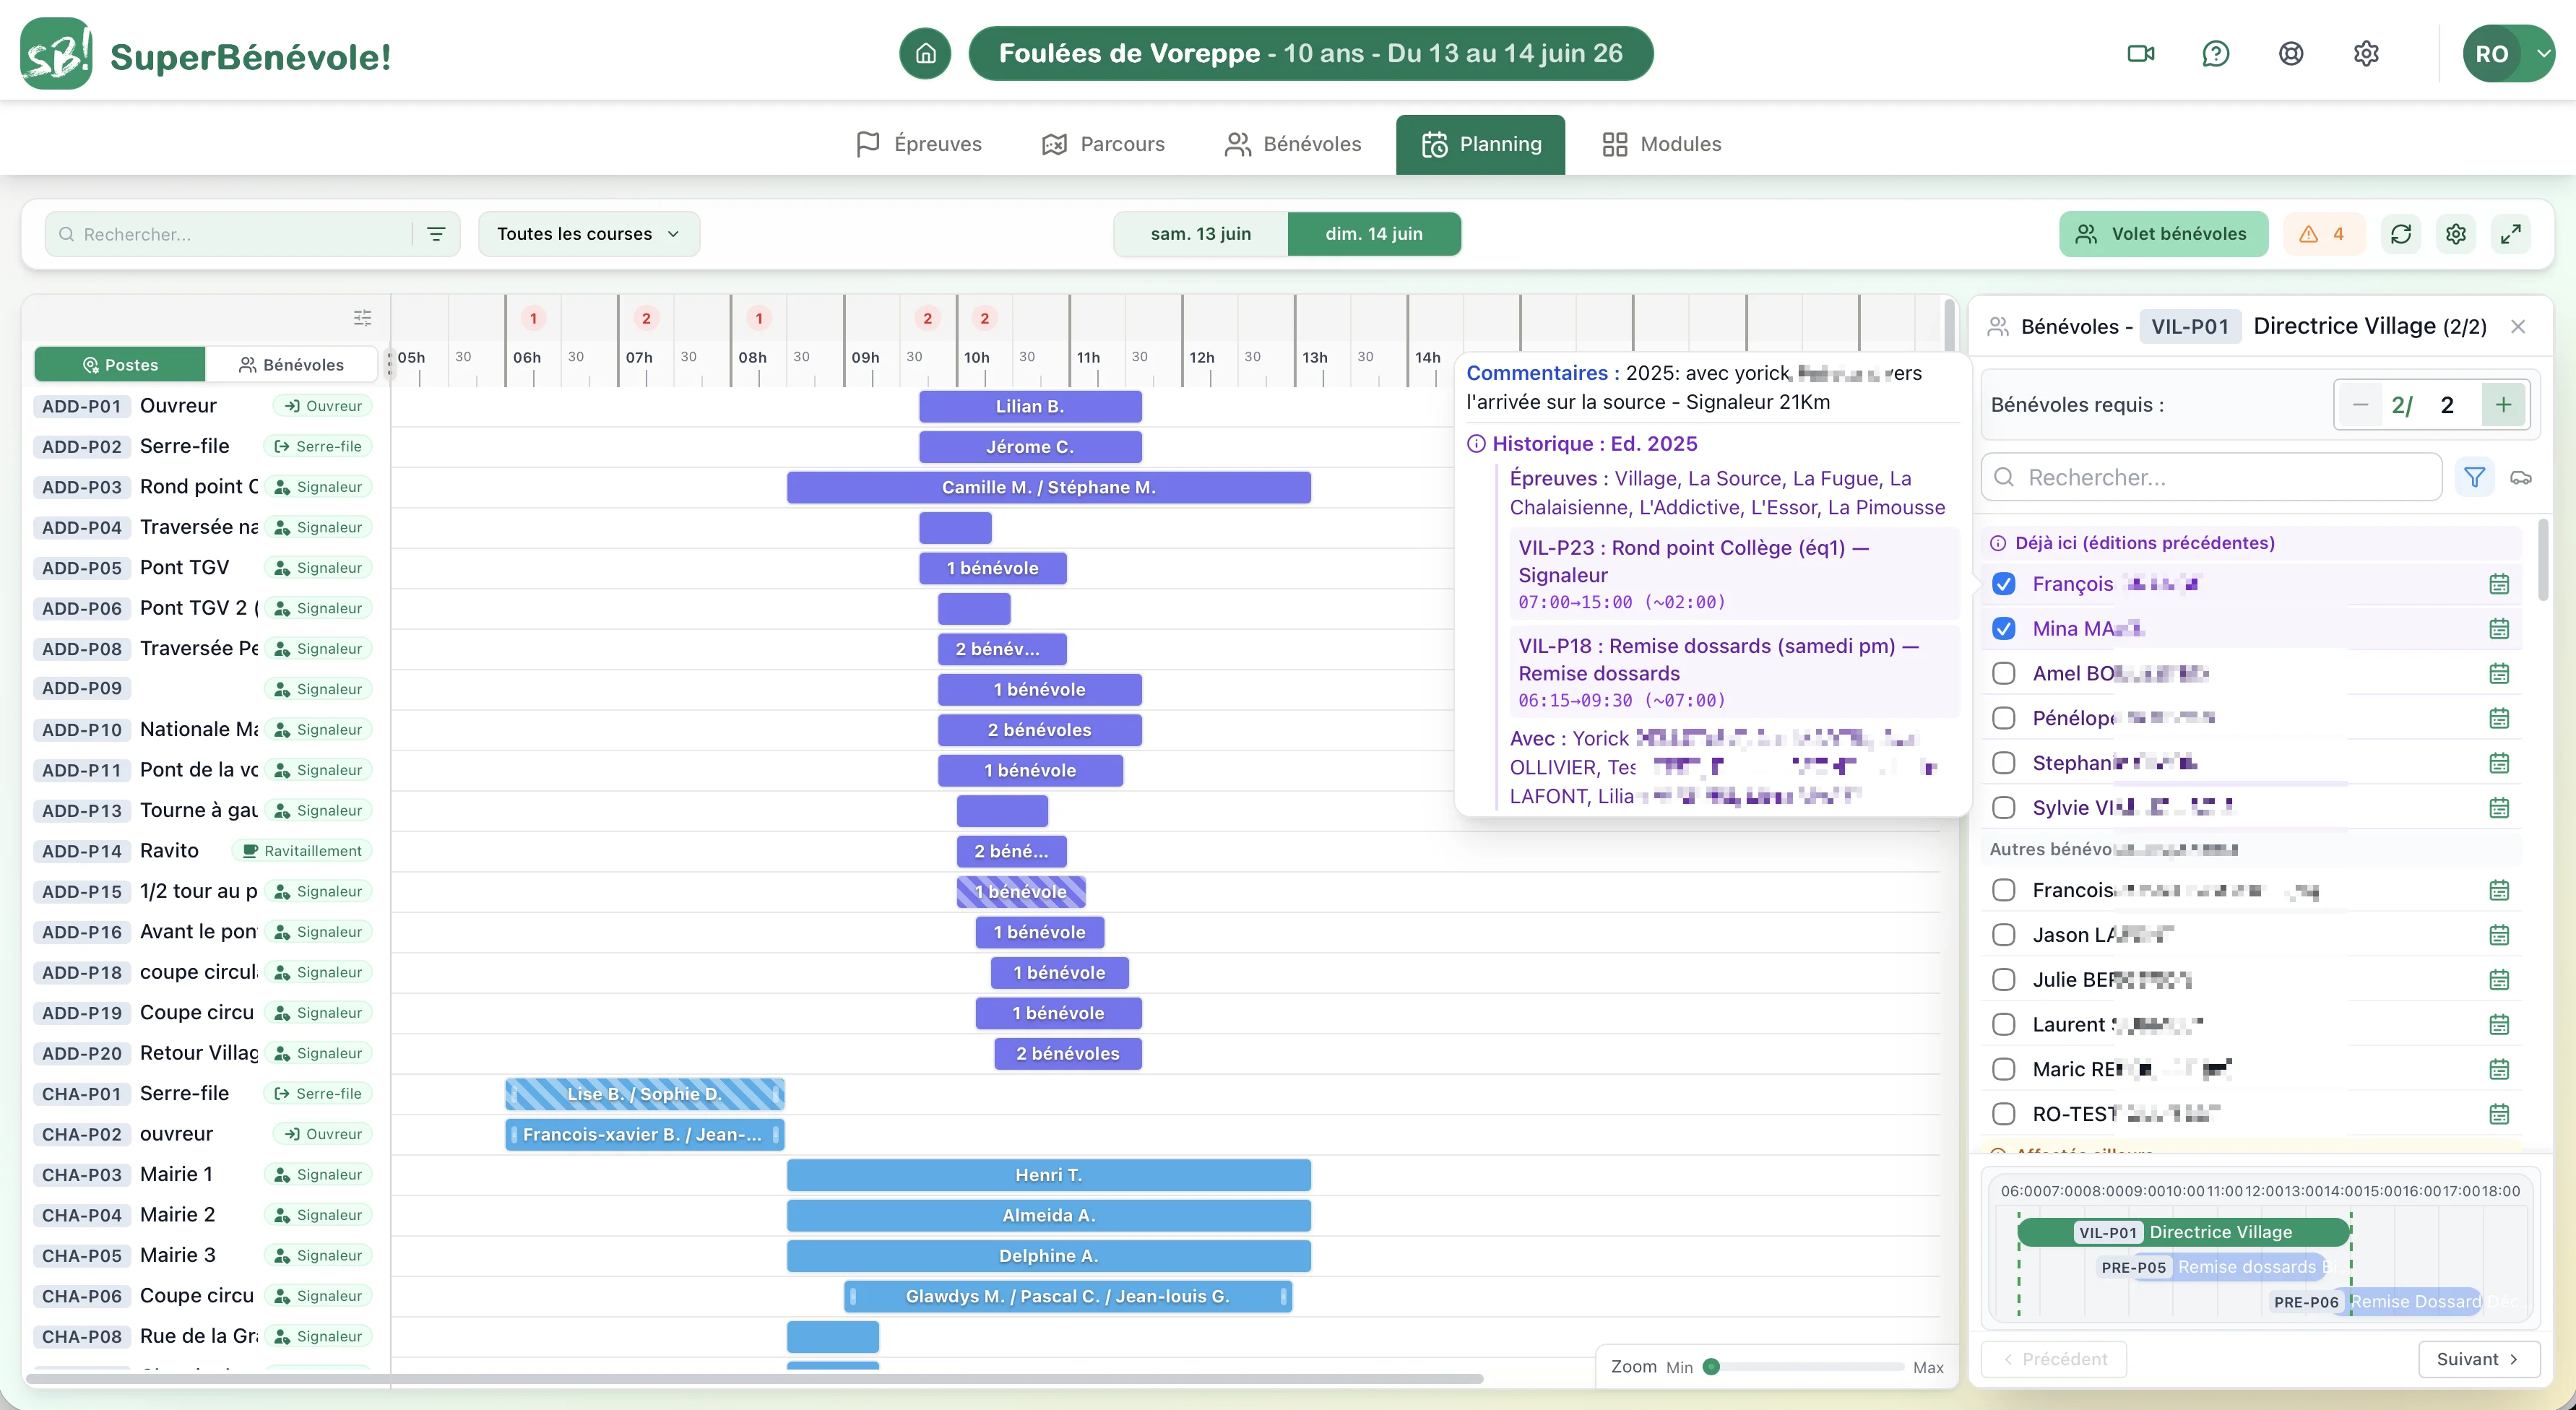Click Suivant button
The width and height of the screenshot is (2576, 1410).
pyautogui.click(x=2478, y=1359)
